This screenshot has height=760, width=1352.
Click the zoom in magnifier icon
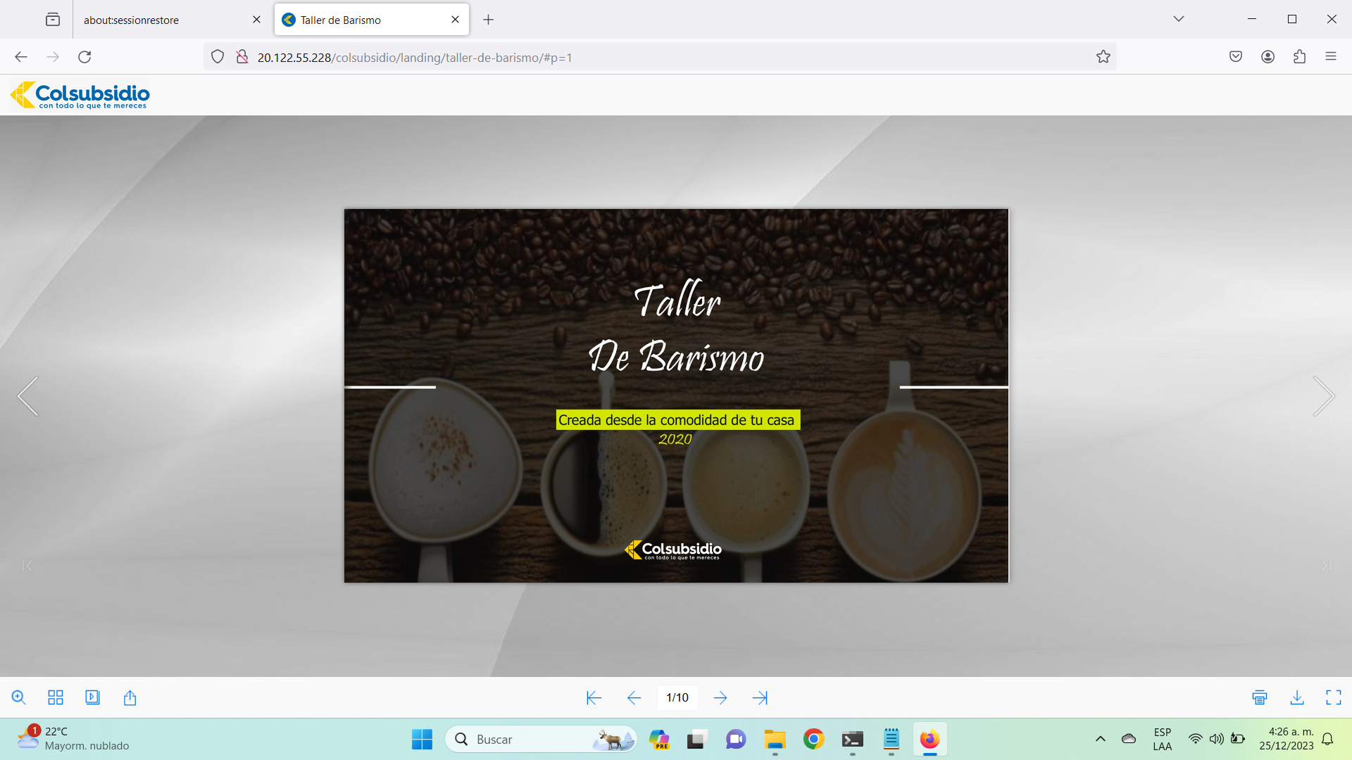(19, 697)
